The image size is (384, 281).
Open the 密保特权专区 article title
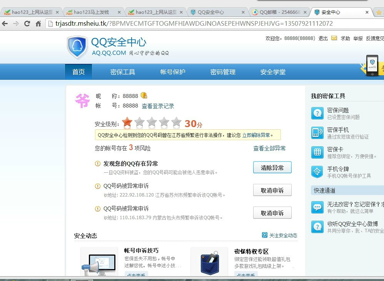(x=252, y=251)
